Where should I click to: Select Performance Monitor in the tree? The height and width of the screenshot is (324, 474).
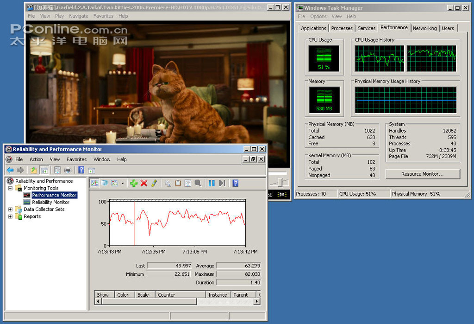54,195
